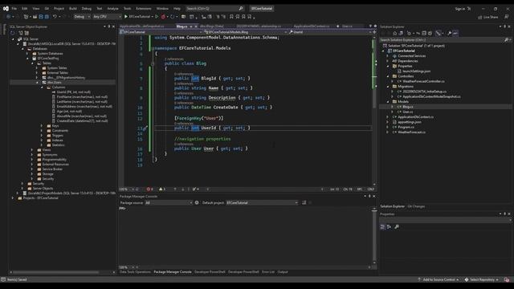
Task: Click the Live Share label button
Action: pos(491,17)
